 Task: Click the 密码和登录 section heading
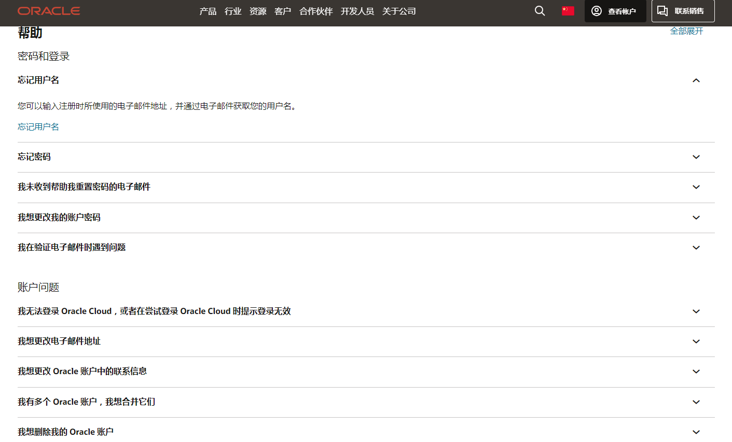coord(44,56)
